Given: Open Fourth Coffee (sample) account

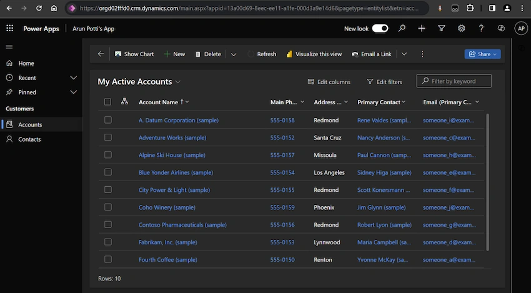Looking at the screenshot, I should 167,260.
